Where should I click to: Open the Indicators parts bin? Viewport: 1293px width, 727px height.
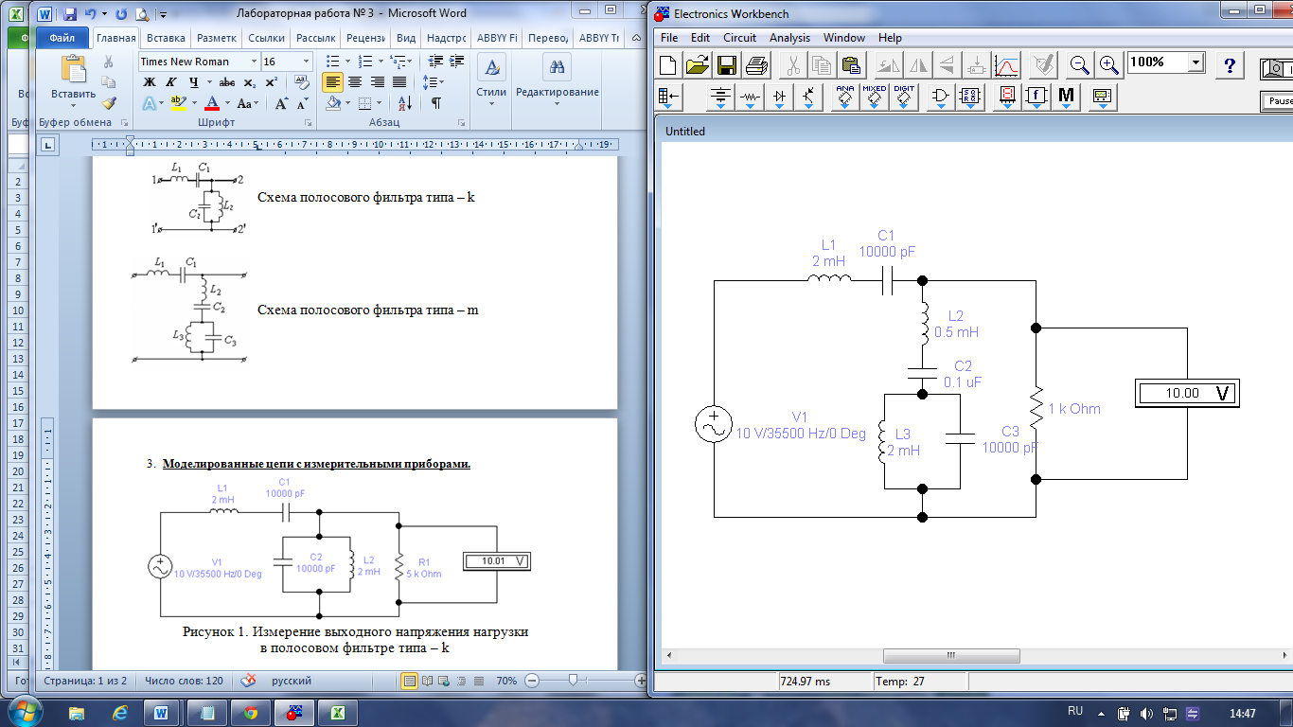point(1007,97)
